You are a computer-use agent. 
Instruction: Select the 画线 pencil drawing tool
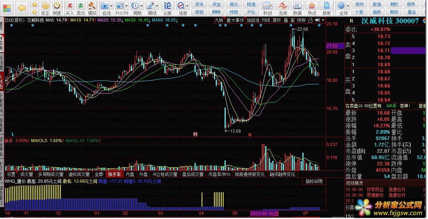tap(150, 6)
